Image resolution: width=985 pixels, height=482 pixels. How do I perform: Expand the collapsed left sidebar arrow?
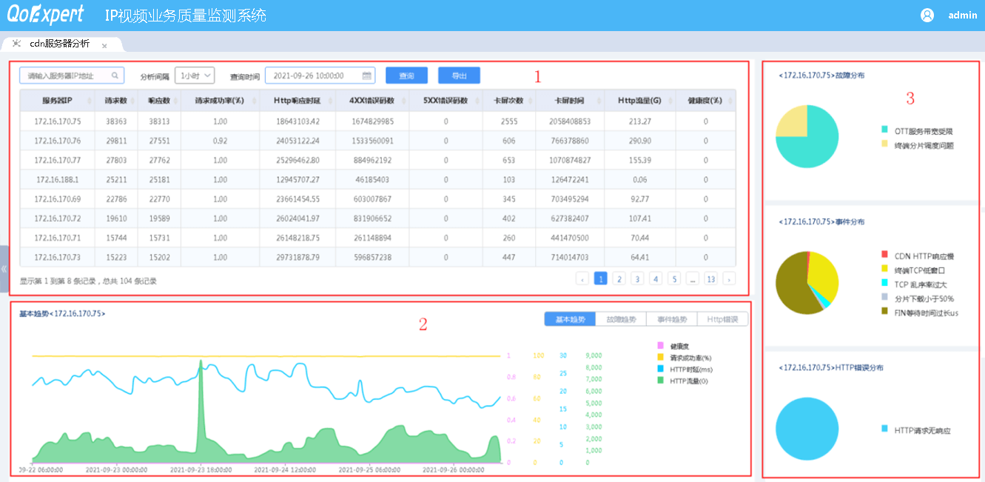pyautogui.click(x=4, y=268)
